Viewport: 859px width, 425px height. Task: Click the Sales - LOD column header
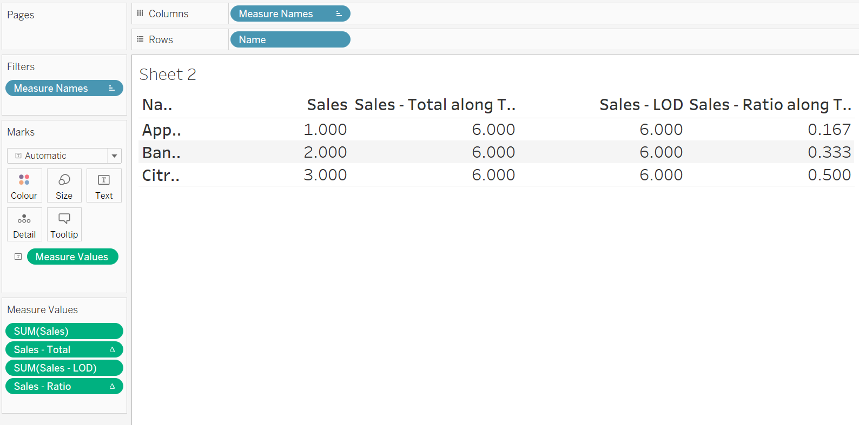tap(640, 105)
